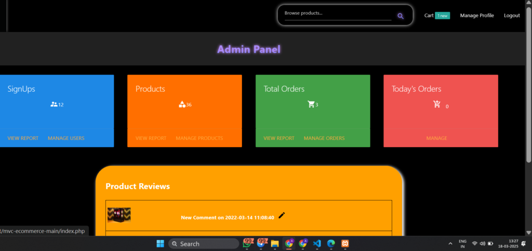532x251 pixels.
Task: Click the battery status tray icon
Action: pos(490,244)
